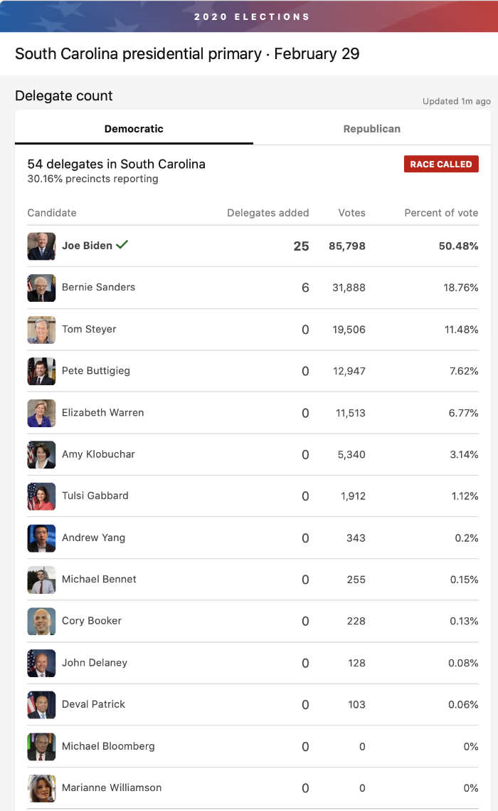
Task: Switch to the Republican tab
Action: click(x=372, y=129)
